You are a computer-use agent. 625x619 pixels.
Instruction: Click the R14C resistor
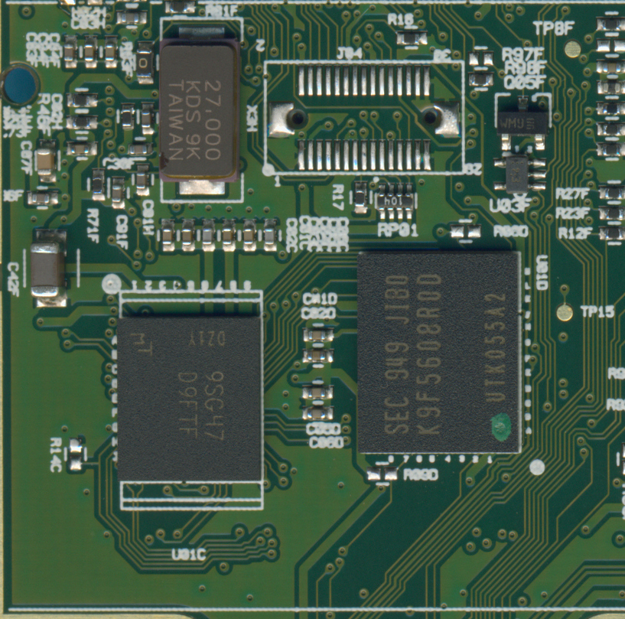(76, 458)
